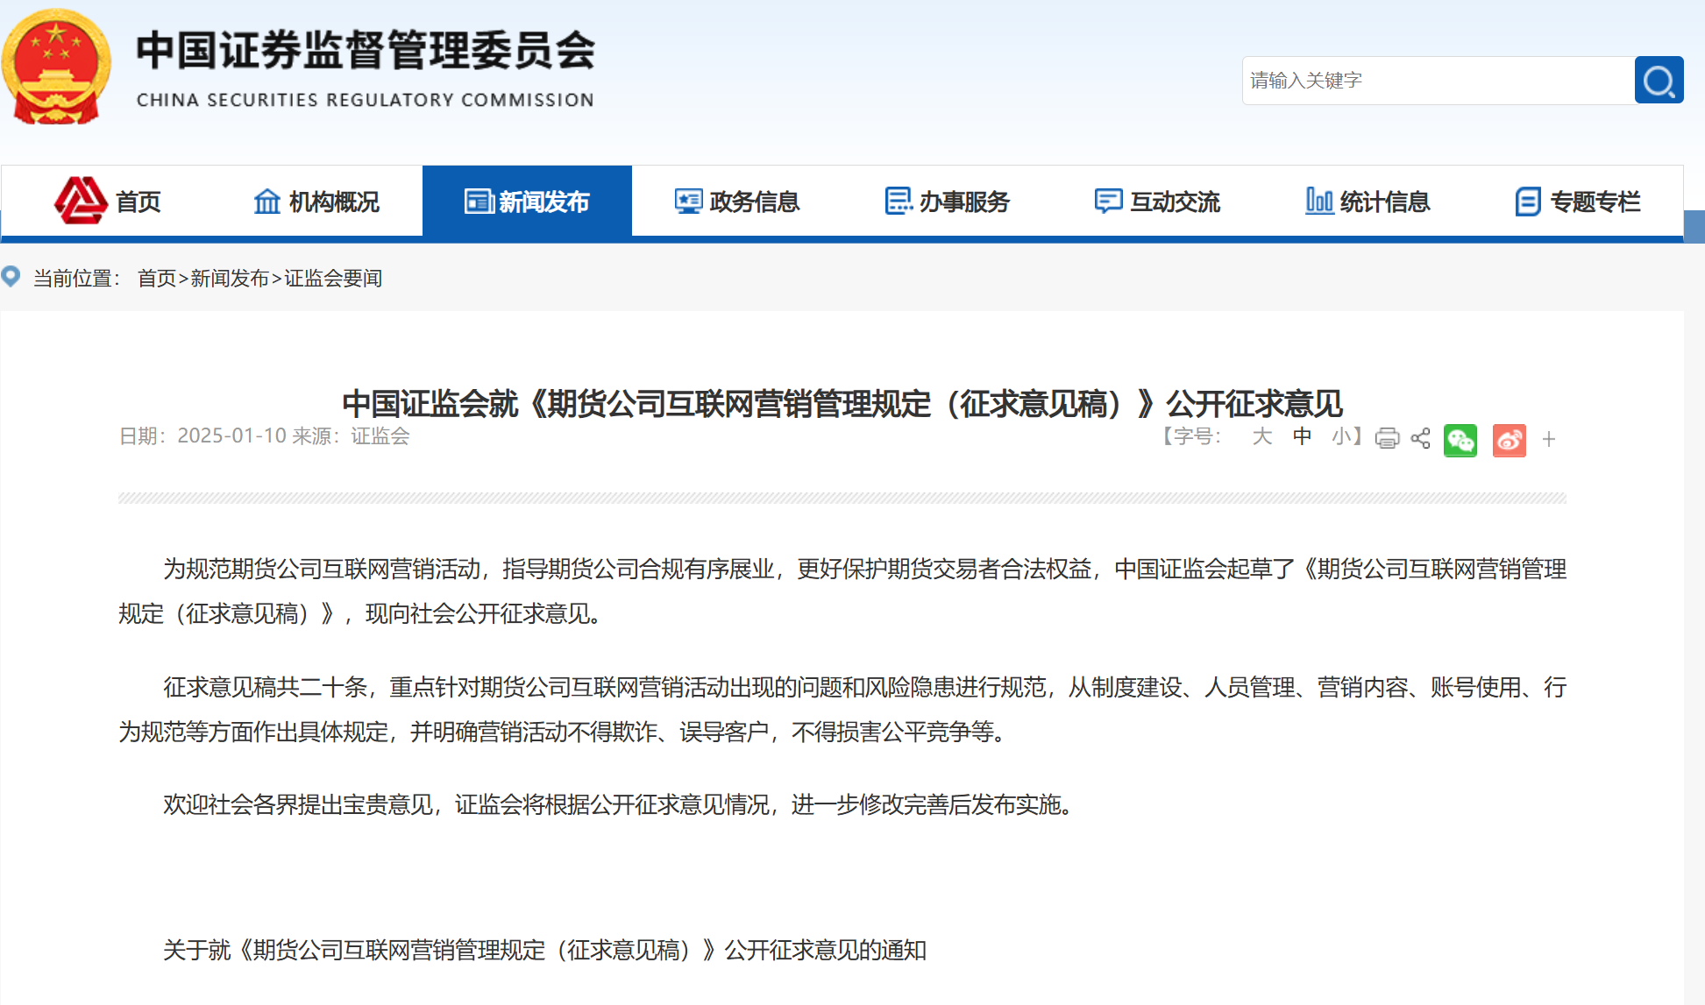
Task: Click the 证监会要闻 breadcrumb link
Action: point(333,279)
